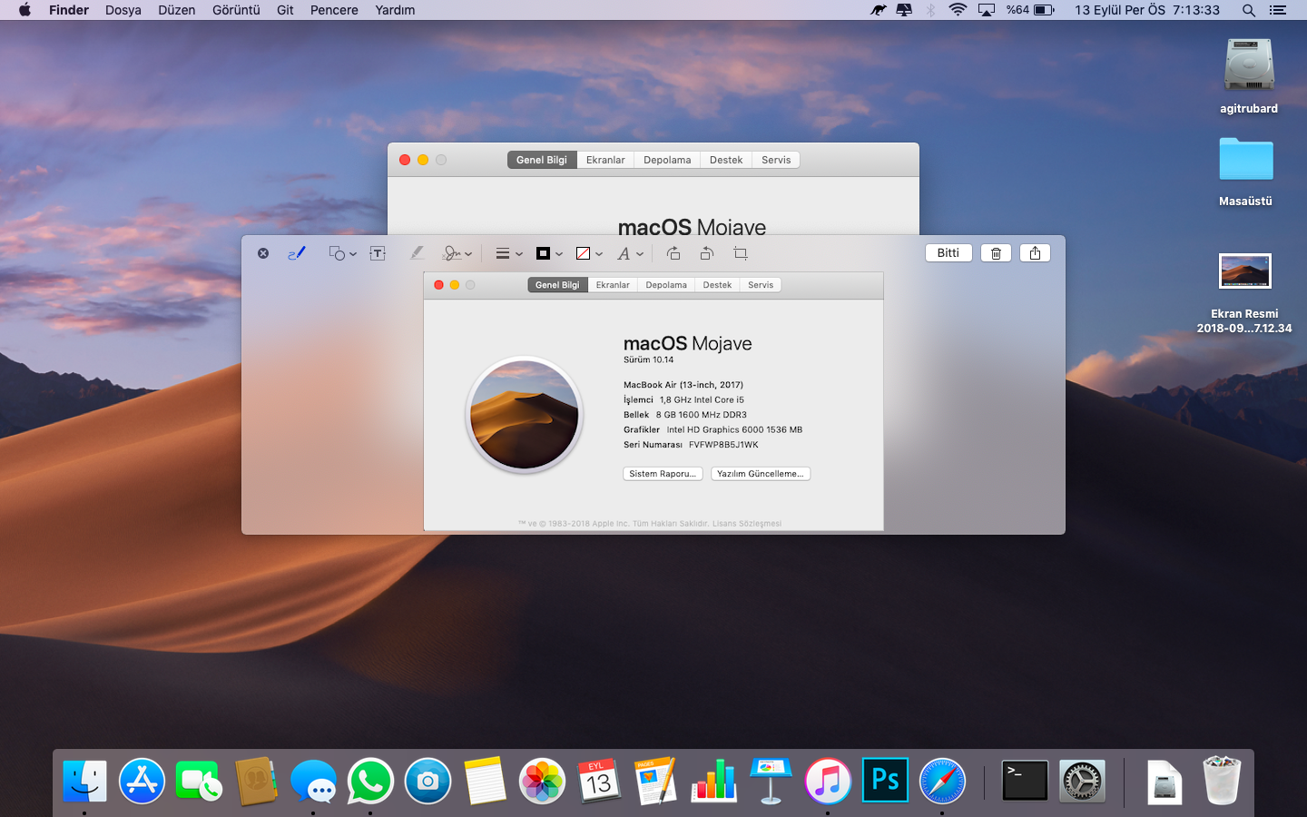Select Genel Bilgi tab in the rear About window
The width and height of the screenshot is (1307, 817).
tap(542, 160)
